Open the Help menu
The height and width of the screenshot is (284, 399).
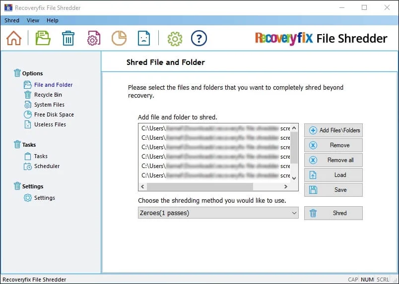pyautogui.click(x=53, y=20)
